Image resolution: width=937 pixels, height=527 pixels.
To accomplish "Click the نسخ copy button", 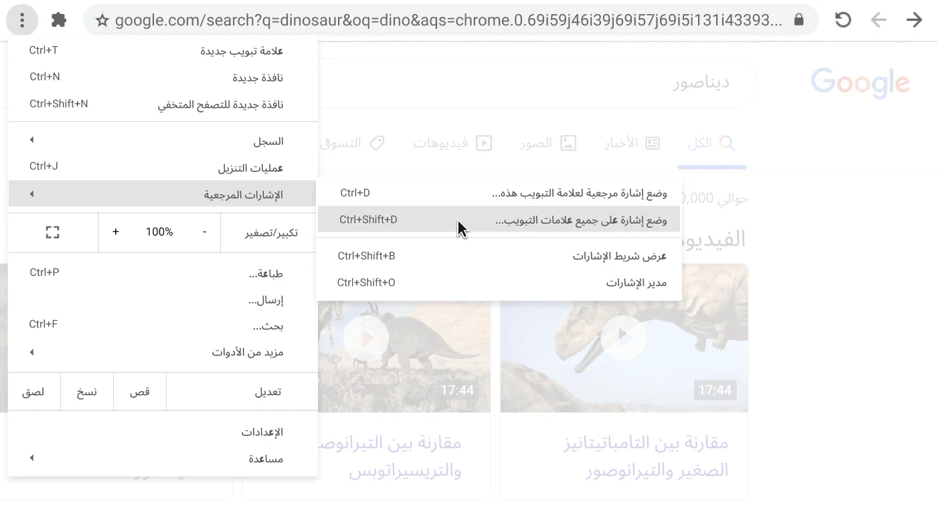I will (86, 392).
